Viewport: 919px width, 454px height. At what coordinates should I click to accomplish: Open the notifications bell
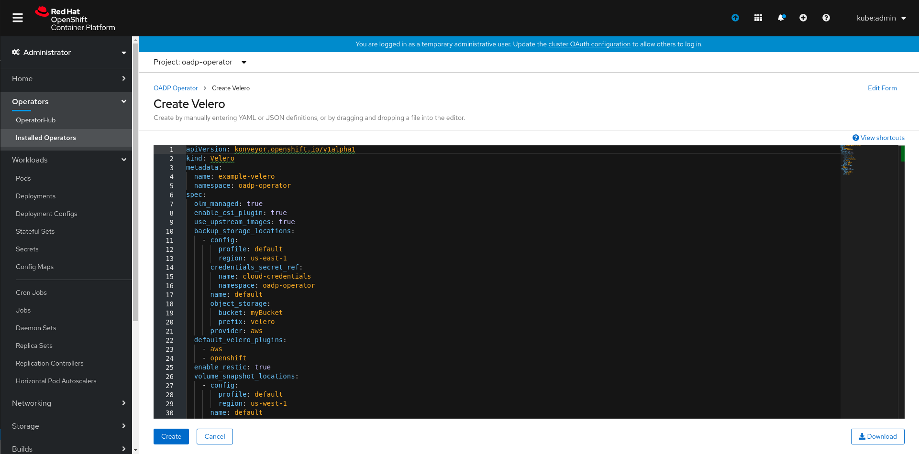coord(781,18)
